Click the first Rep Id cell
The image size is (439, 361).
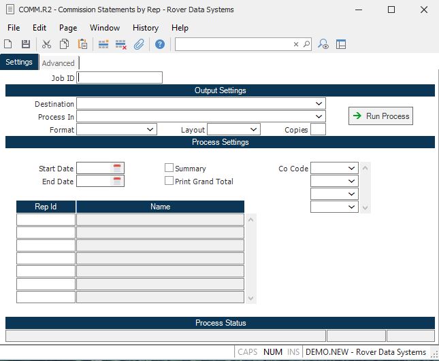click(46, 220)
